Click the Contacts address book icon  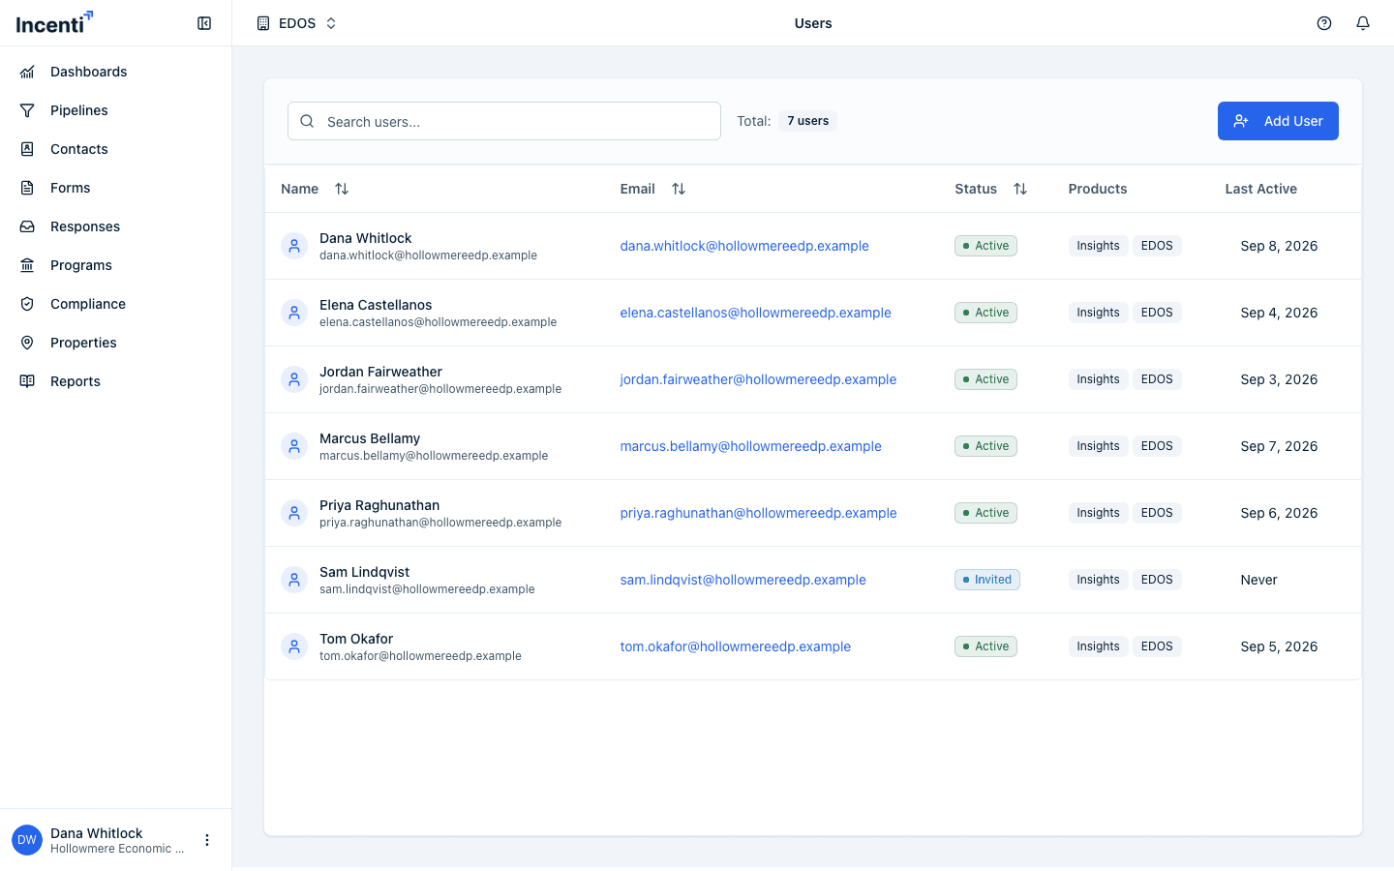coord(27,149)
